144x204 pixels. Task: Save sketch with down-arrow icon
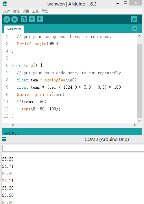point(40,19)
